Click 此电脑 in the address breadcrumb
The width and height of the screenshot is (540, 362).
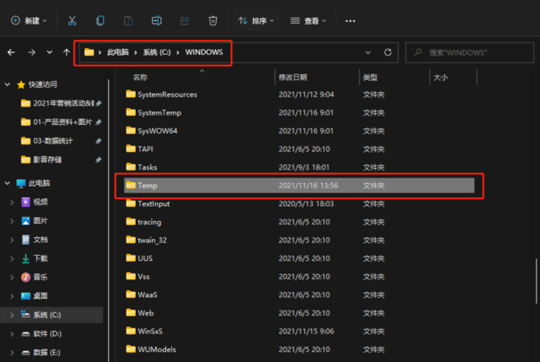coord(118,52)
